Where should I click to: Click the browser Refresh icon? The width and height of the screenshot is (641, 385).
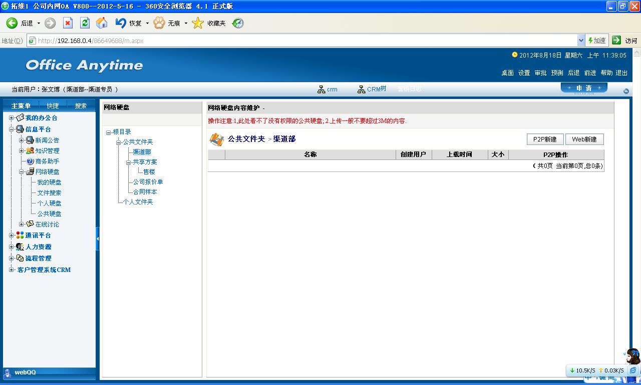[85, 23]
